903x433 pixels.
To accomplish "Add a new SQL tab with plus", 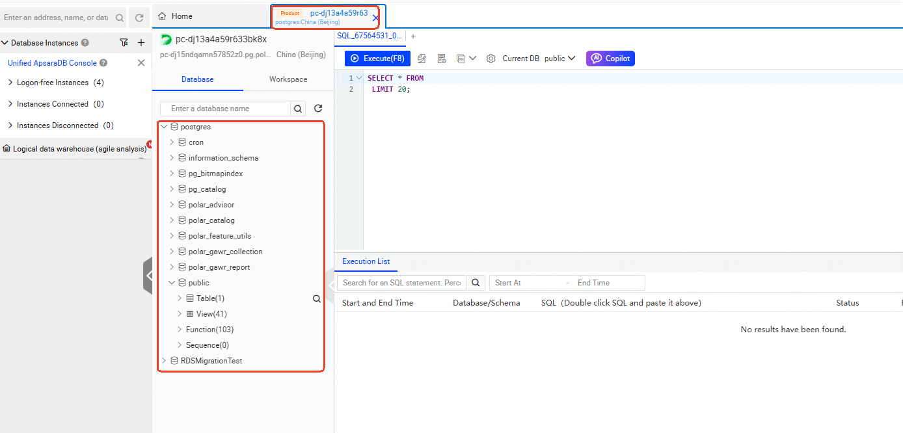I will (413, 36).
